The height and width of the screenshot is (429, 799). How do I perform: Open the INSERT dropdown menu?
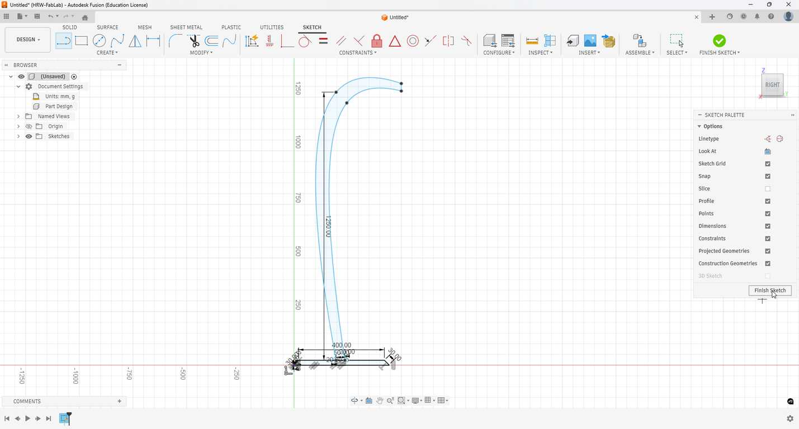(589, 53)
